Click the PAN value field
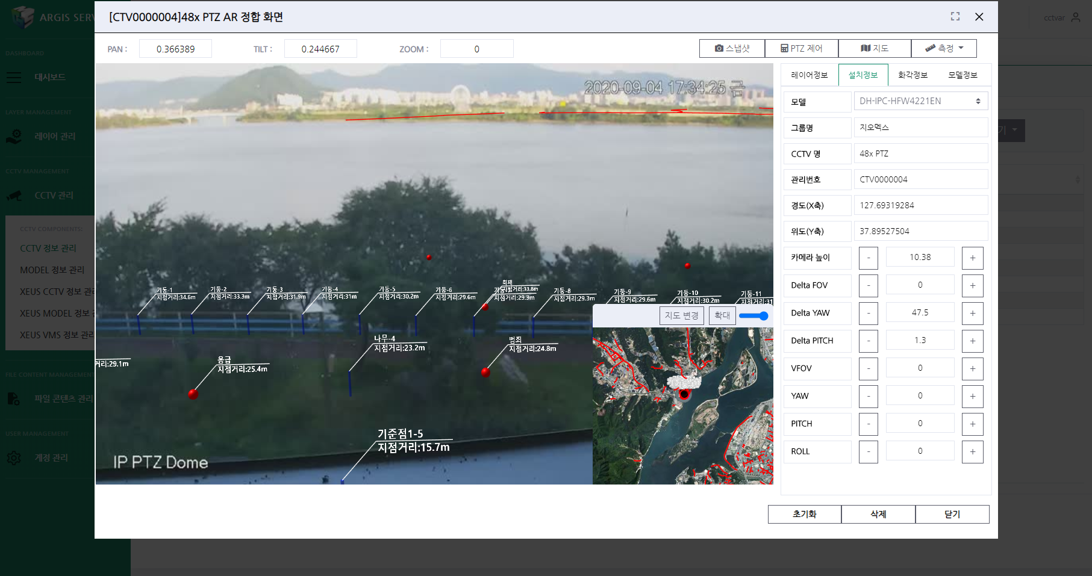The height and width of the screenshot is (576, 1092). coord(175,49)
